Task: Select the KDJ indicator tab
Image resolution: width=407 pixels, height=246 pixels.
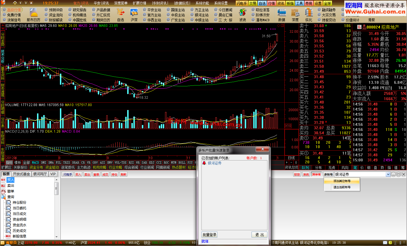Action: tap(152, 162)
